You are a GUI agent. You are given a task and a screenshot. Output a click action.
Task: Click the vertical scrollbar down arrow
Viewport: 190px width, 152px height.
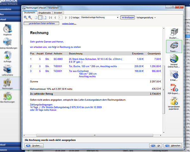click(164, 132)
